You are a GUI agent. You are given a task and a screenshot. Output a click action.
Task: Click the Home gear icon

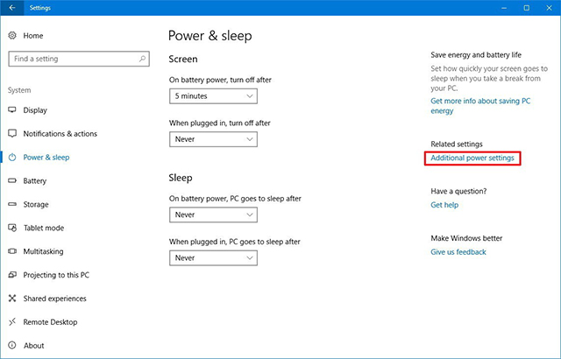[x=12, y=35]
